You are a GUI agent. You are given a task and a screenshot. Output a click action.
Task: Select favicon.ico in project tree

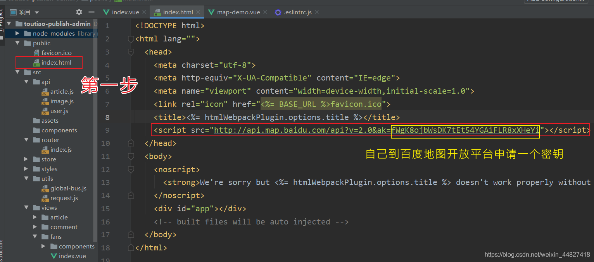click(56, 53)
